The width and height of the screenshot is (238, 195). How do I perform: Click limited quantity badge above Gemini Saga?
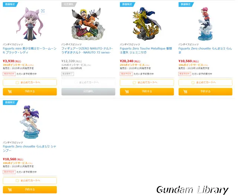(x=127, y=4)
